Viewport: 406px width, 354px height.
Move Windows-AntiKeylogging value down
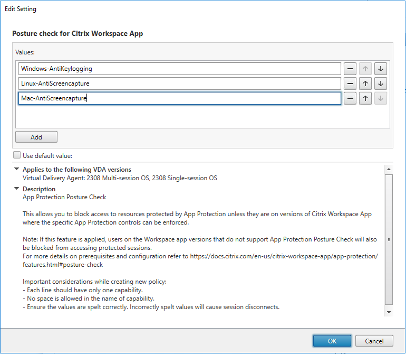coord(380,69)
